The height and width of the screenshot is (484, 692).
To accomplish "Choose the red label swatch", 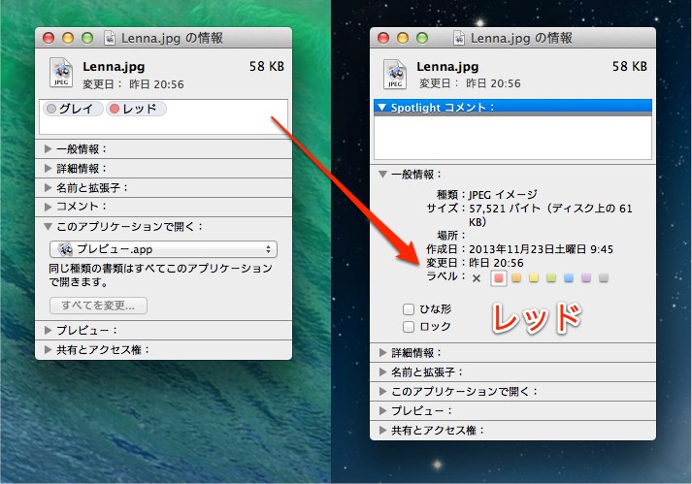I will (499, 278).
